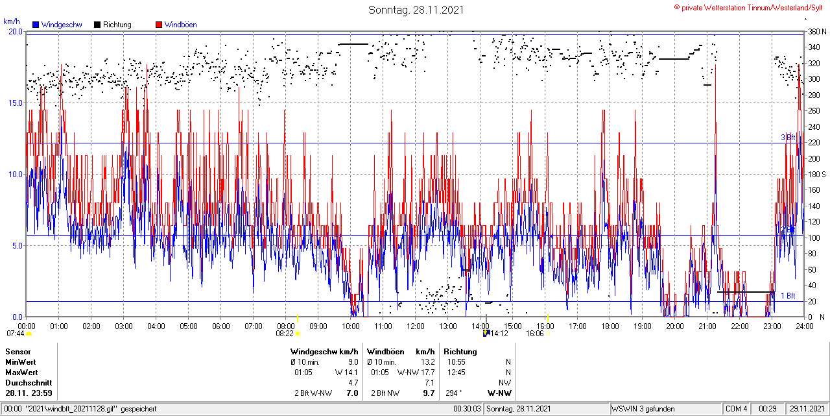The width and height of the screenshot is (830, 416).
Task: Click the Sensor row header
Action: [18, 352]
